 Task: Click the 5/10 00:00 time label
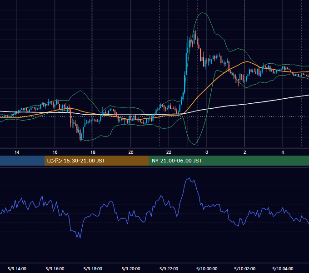coord(207,268)
